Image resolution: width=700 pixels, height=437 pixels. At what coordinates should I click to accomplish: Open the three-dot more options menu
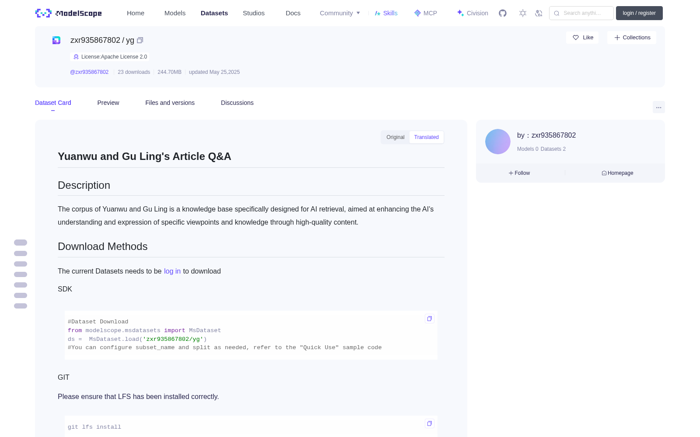coord(659,107)
